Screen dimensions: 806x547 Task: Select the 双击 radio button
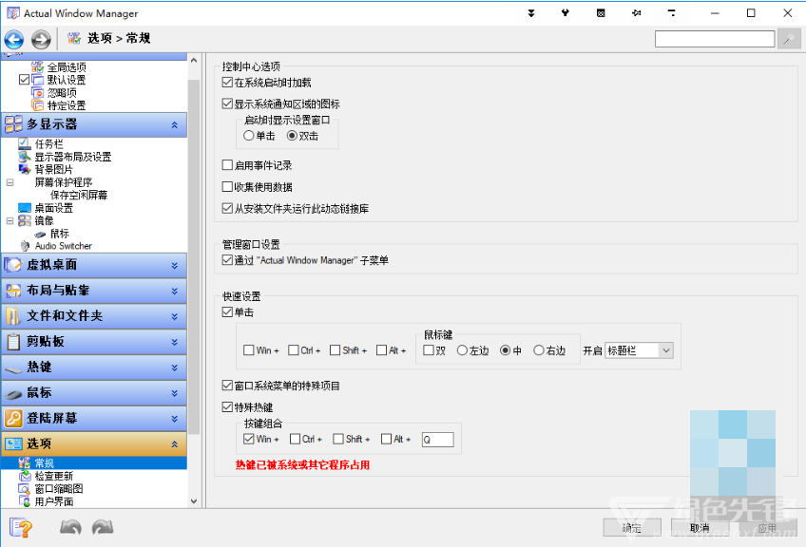point(292,136)
